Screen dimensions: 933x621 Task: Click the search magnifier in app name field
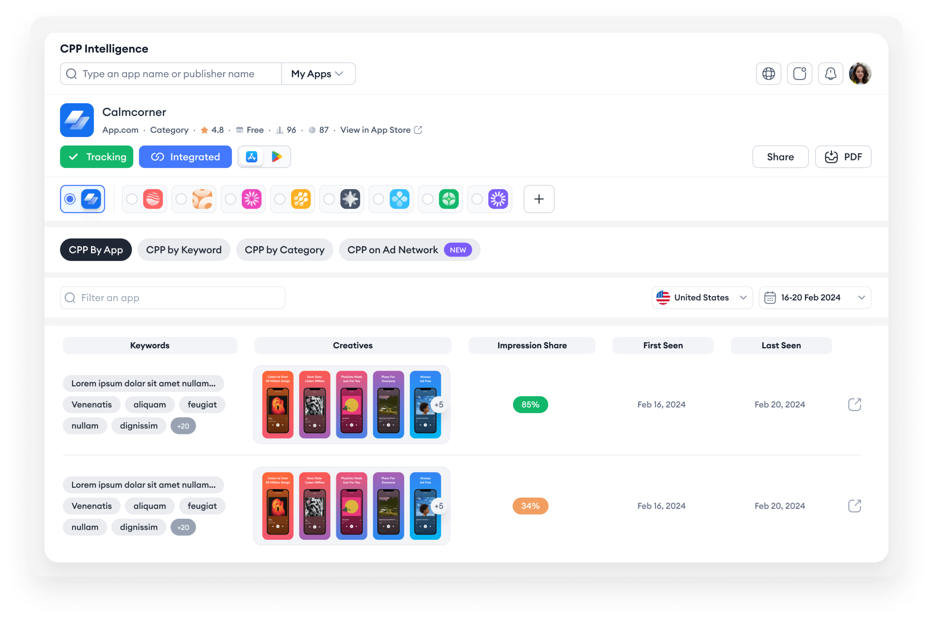(x=71, y=74)
